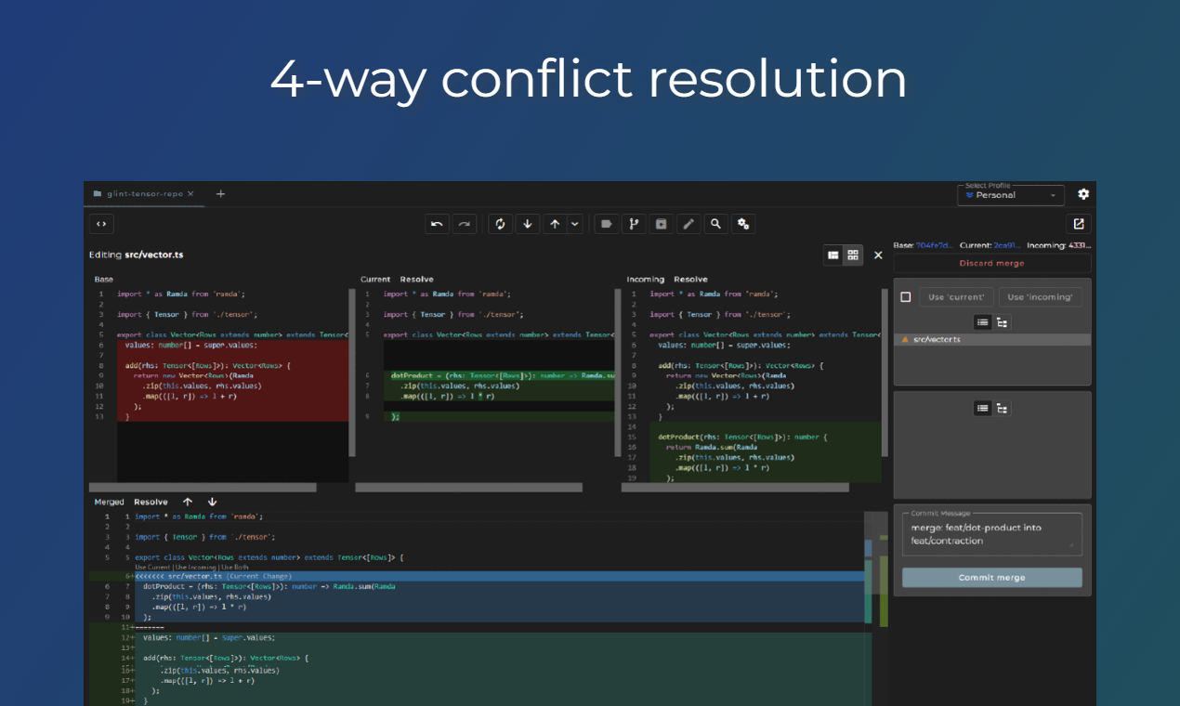Viewport: 1180px width, 706px height.
Task: Click the Discard merge button
Action: [x=991, y=264]
